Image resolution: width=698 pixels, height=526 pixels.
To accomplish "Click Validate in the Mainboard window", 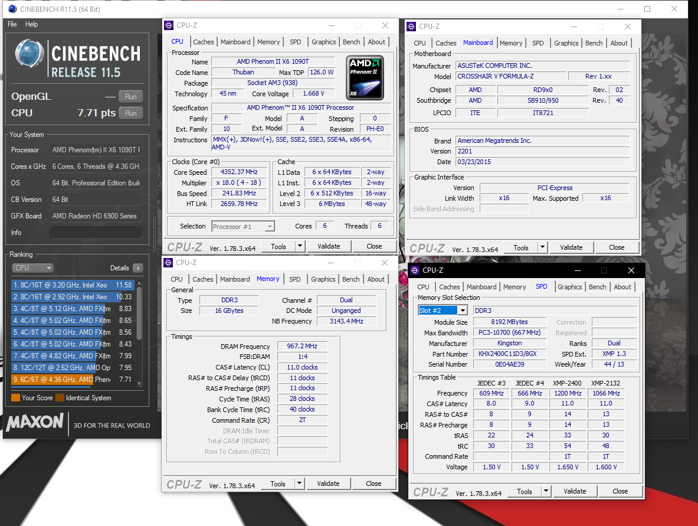I will [571, 247].
